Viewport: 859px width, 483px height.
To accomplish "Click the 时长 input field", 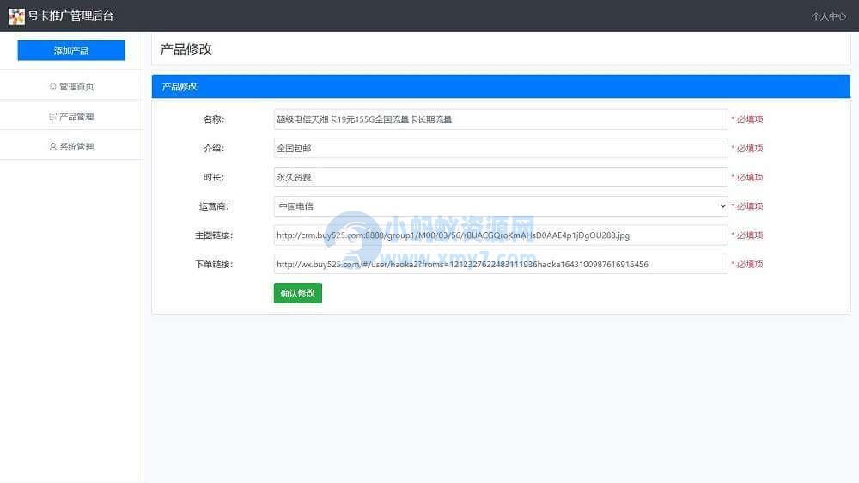I will tap(501, 178).
